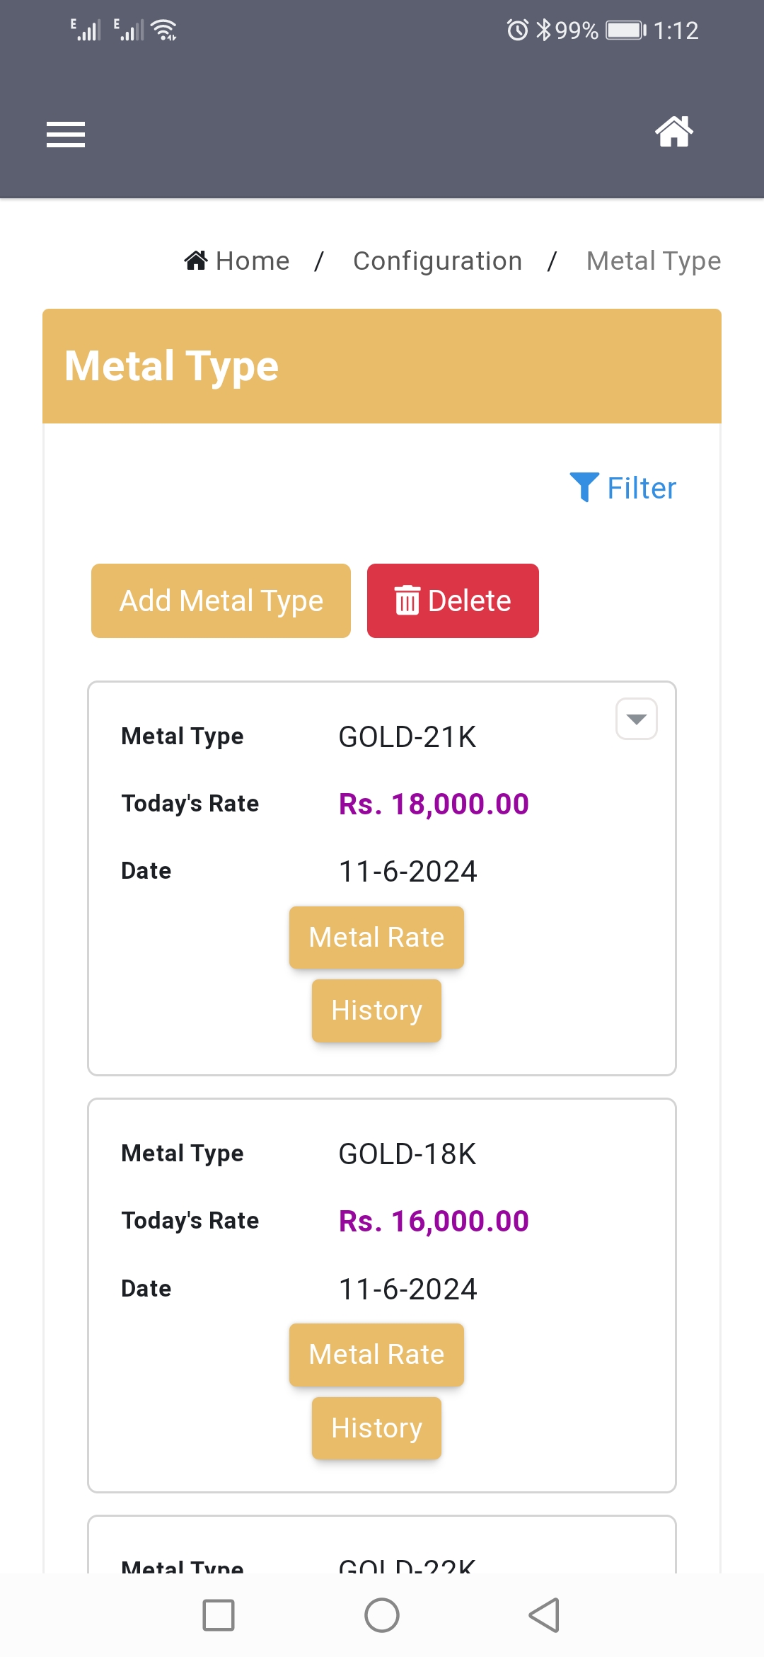The width and height of the screenshot is (764, 1657).
Task: Open the Filter options link
Action: tap(641, 488)
